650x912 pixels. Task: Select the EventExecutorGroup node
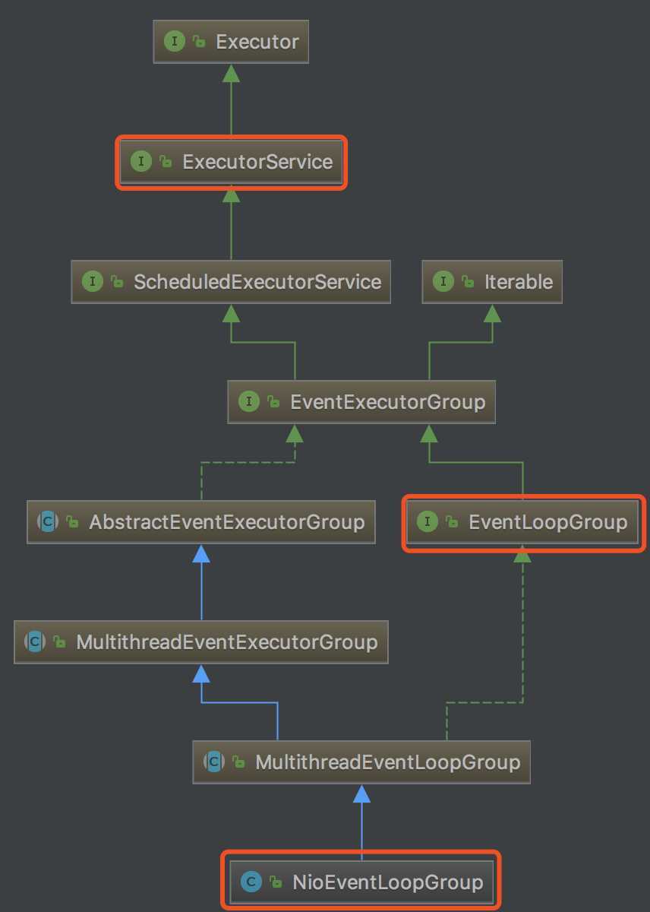pos(361,401)
